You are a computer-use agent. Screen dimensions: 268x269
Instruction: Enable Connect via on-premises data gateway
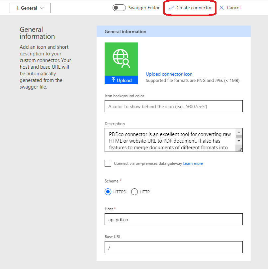click(108, 163)
